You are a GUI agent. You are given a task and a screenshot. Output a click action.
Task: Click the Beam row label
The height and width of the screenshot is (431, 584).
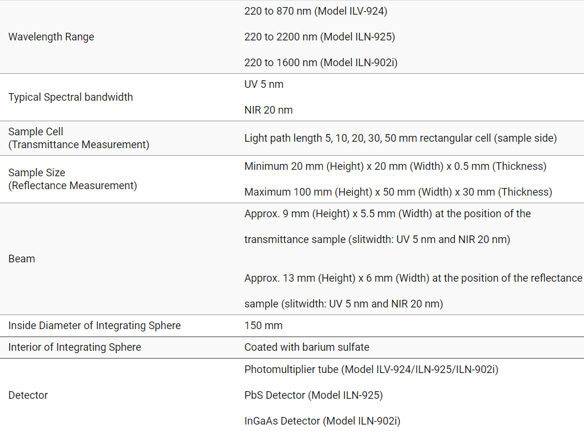22,259
